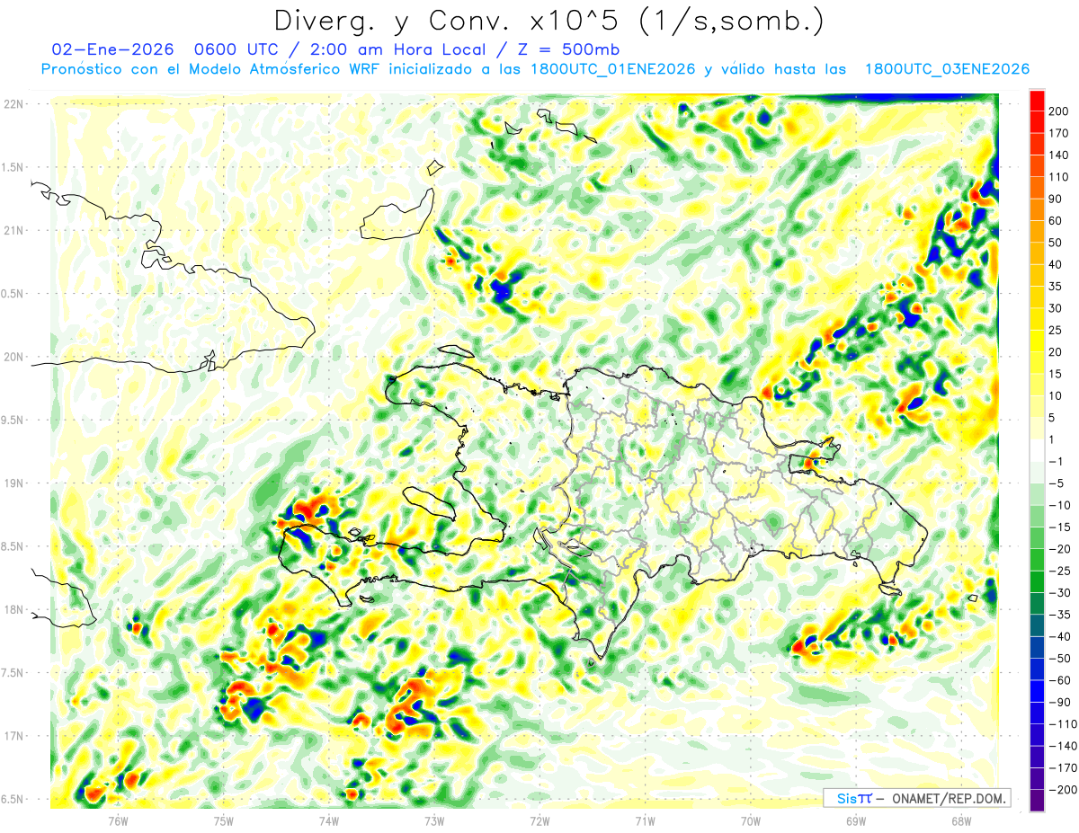
Task: Click the dark purple colorbar segment below -200
Action: point(1037,801)
